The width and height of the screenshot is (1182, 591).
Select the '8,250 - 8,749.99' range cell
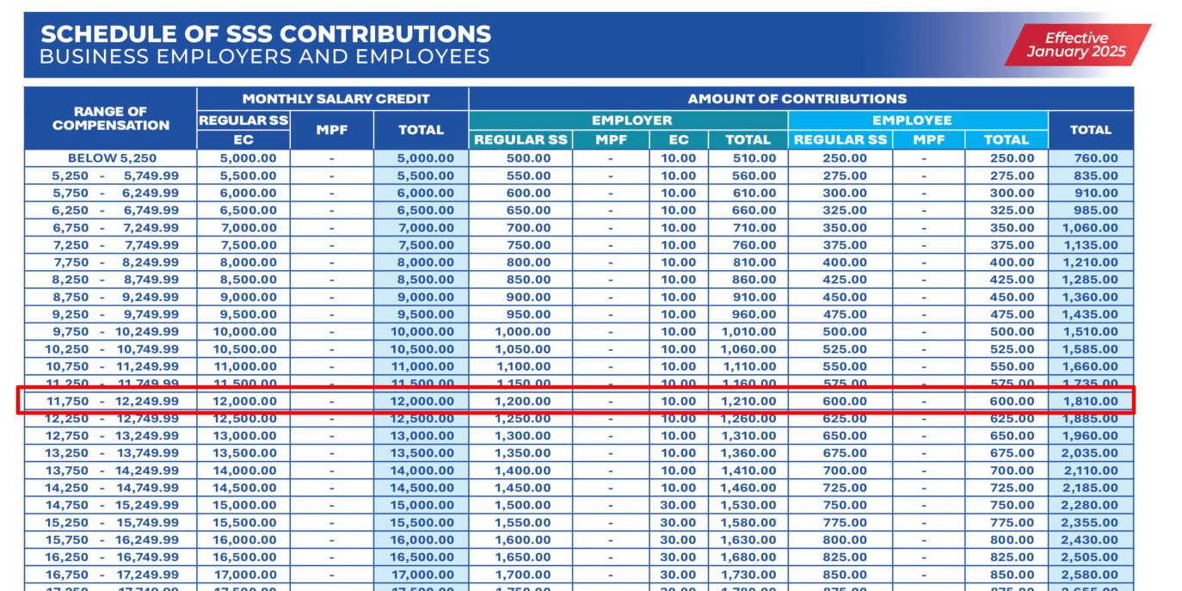tap(111, 280)
